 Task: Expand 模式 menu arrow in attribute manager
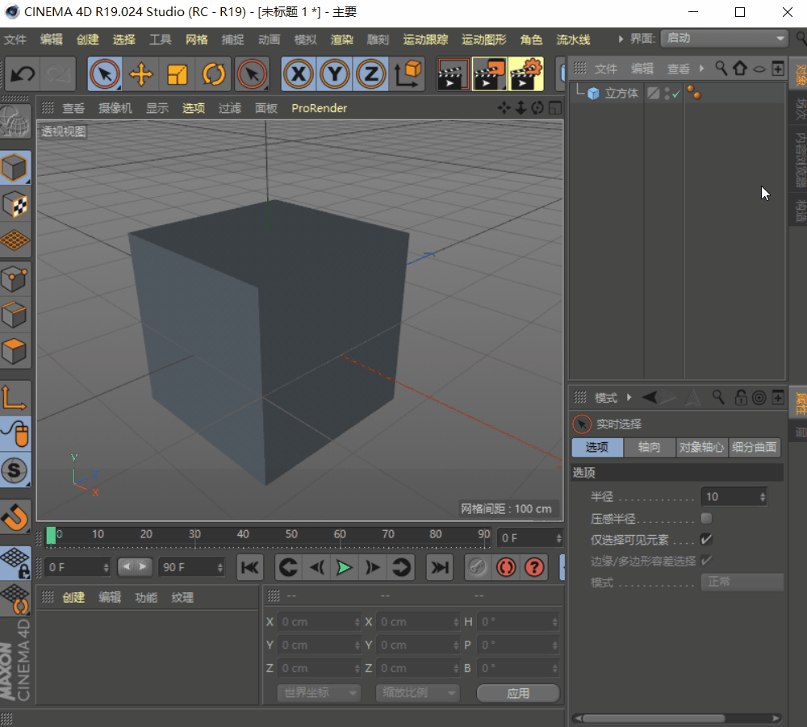point(629,397)
